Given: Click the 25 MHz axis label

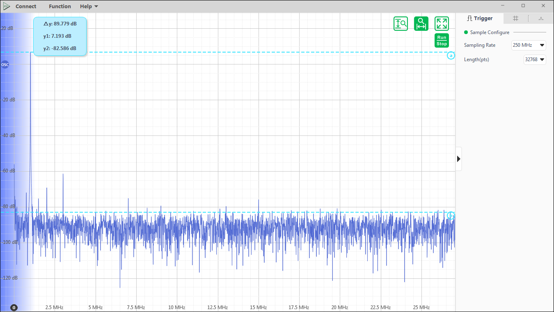Looking at the screenshot, I should [421, 307].
